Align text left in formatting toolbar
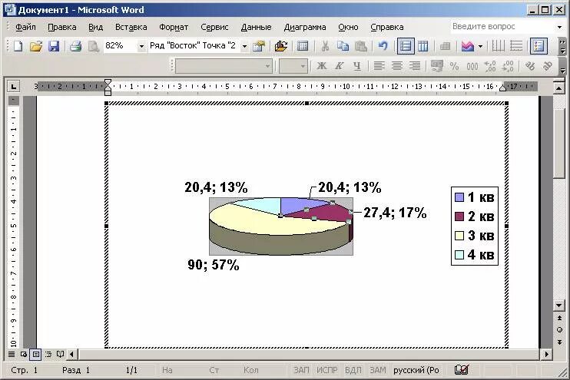 [x=379, y=66]
